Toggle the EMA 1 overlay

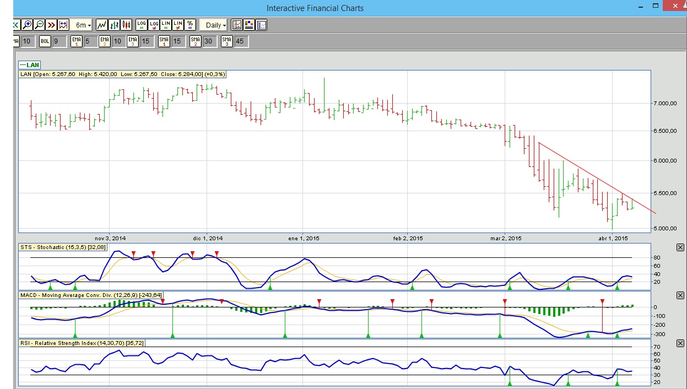pyautogui.click(x=76, y=41)
